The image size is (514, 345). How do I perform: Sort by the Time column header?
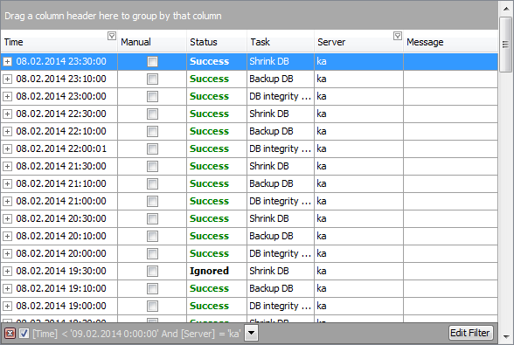click(x=59, y=42)
